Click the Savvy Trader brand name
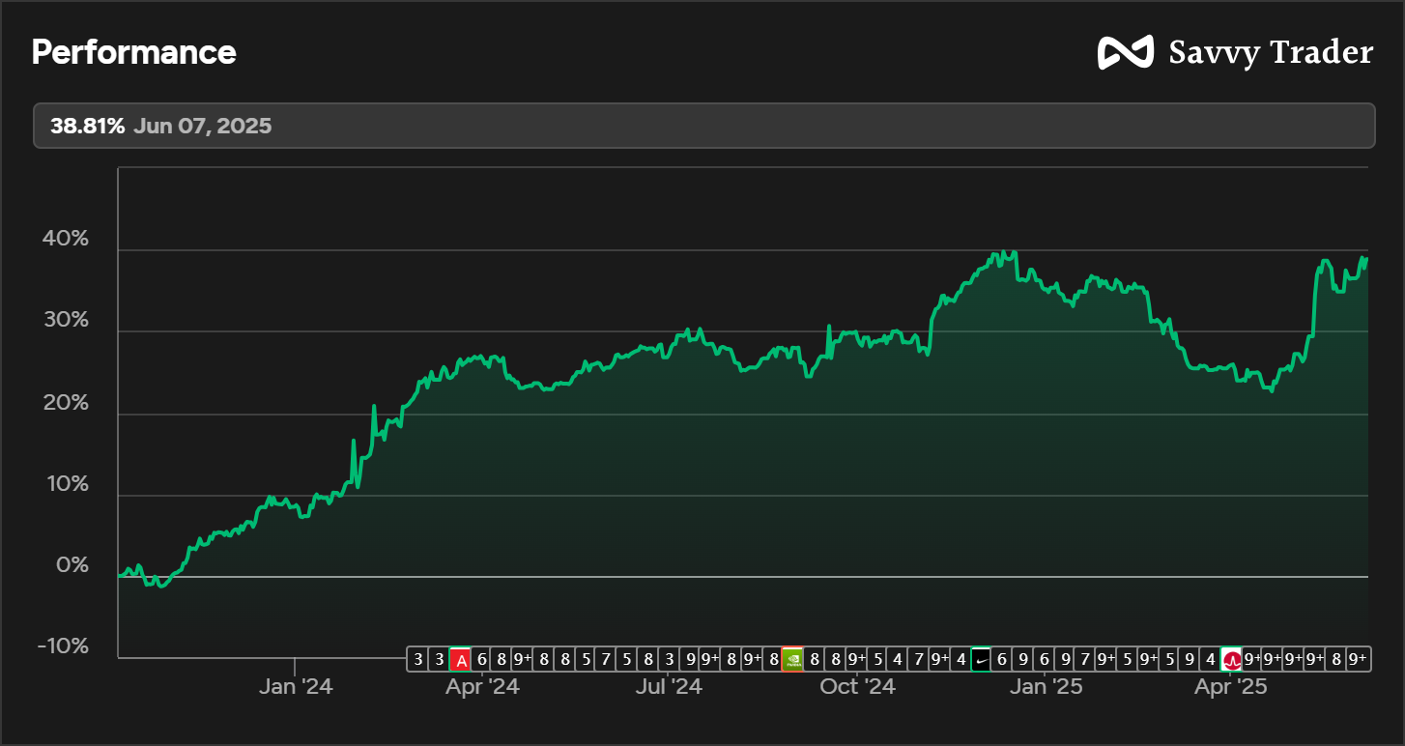The height and width of the screenshot is (746, 1405). (x=1271, y=52)
